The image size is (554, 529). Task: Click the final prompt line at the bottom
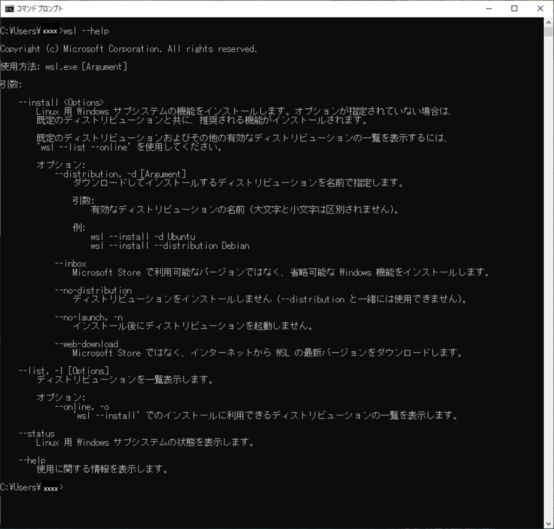click(x=31, y=487)
